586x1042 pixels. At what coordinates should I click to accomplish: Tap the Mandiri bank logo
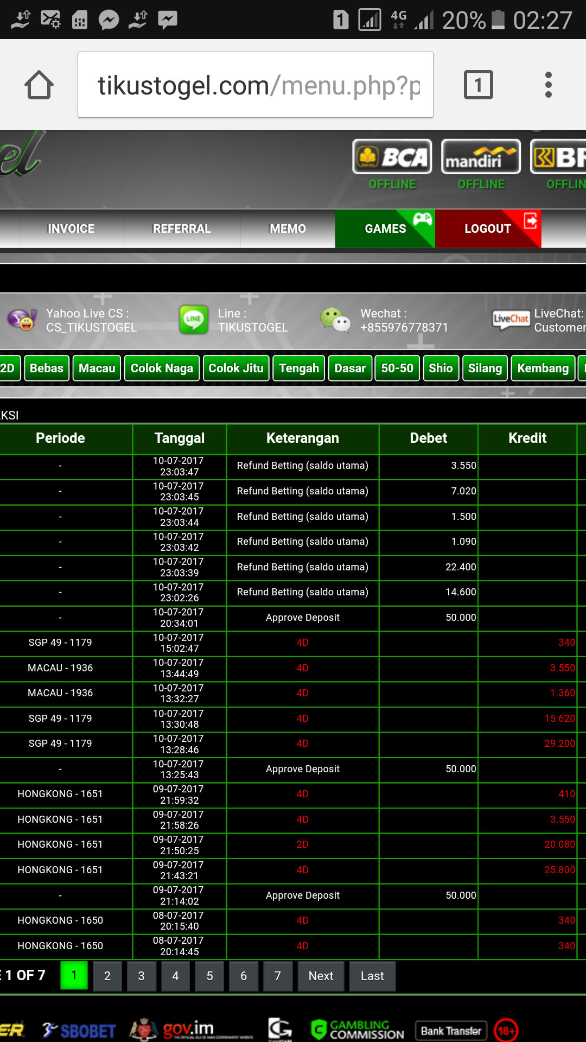[481, 157]
